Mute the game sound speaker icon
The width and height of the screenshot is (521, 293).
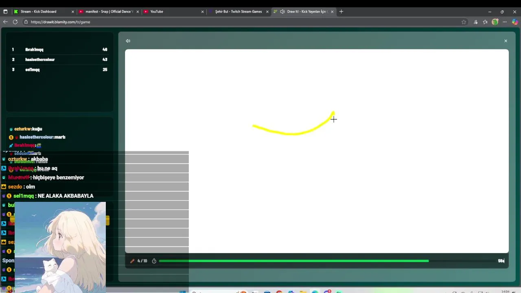coord(128,41)
